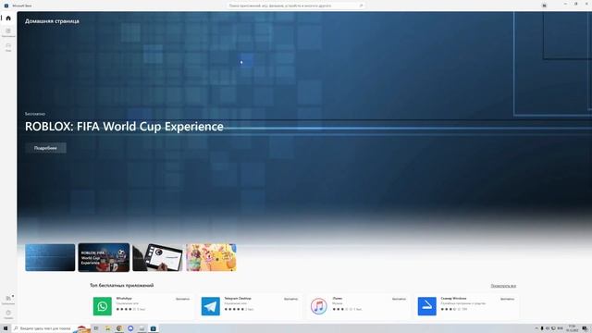Select the first blue carousel thumbnail
592x333 pixels.
[x=50, y=257]
